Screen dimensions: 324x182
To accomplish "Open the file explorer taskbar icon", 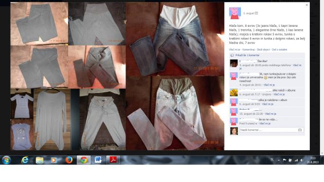I will (39, 160).
